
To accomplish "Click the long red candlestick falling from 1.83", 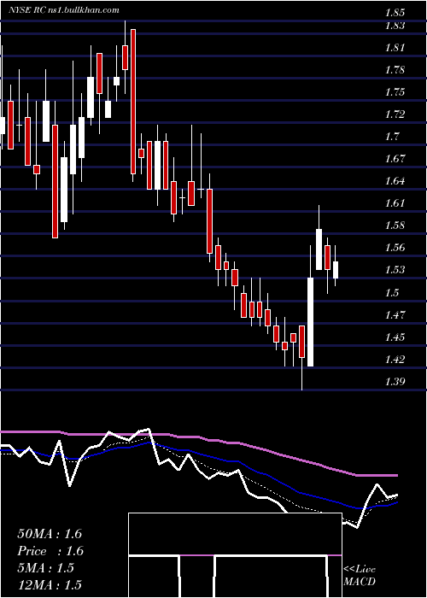I will (133, 102).
